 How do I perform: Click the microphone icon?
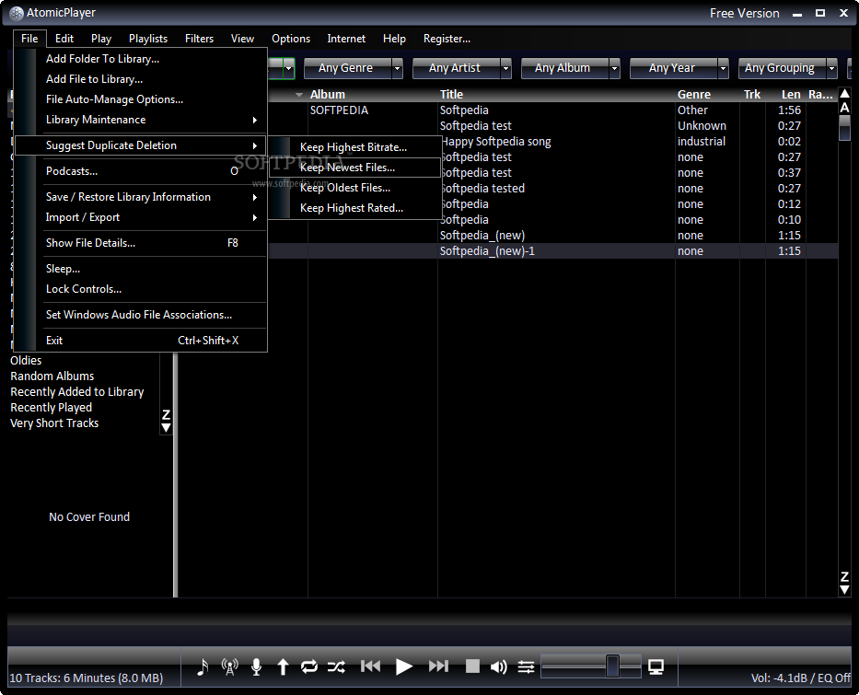[x=256, y=666]
